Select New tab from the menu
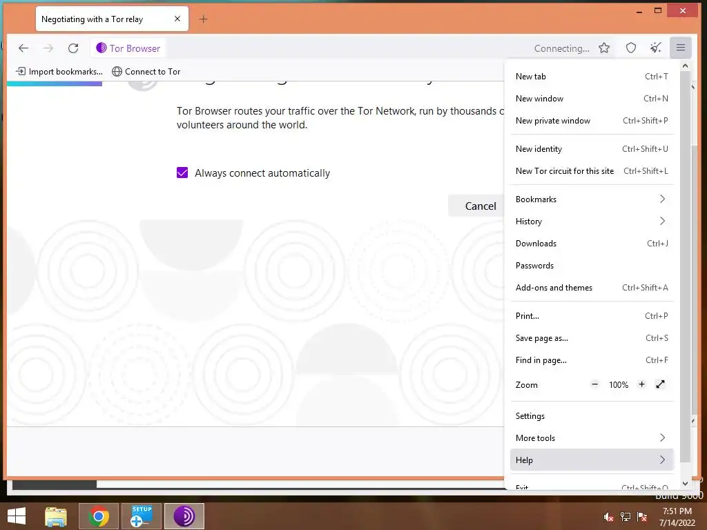The image size is (707, 530). coord(592,77)
